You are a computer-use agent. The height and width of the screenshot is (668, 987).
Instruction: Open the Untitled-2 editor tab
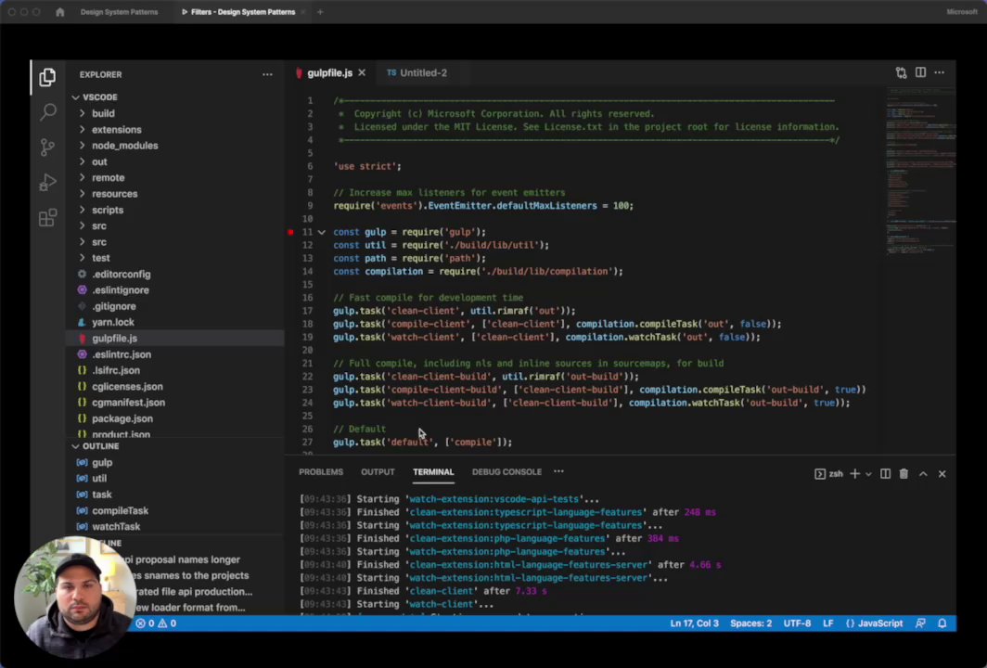click(x=417, y=73)
